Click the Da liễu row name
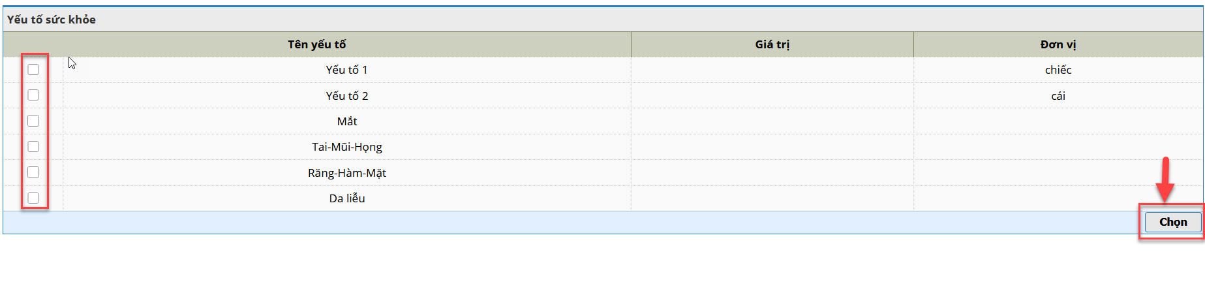Image resolution: width=1205 pixels, height=293 pixels. click(x=347, y=198)
